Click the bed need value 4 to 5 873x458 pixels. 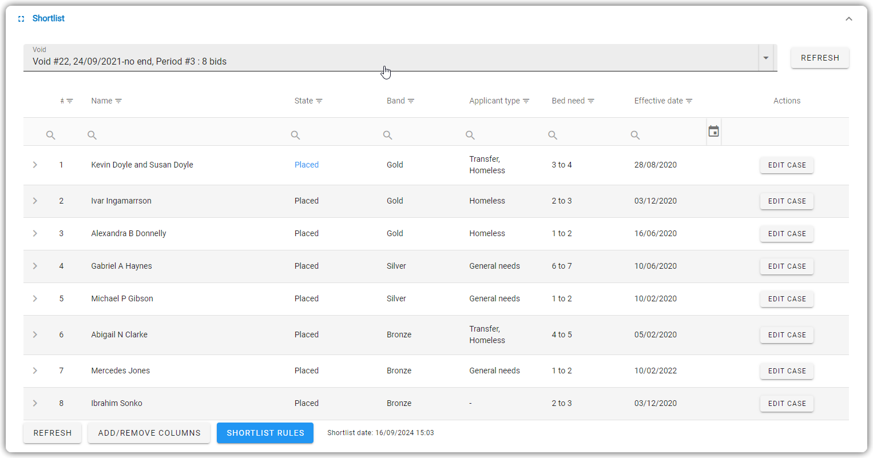pyautogui.click(x=562, y=334)
